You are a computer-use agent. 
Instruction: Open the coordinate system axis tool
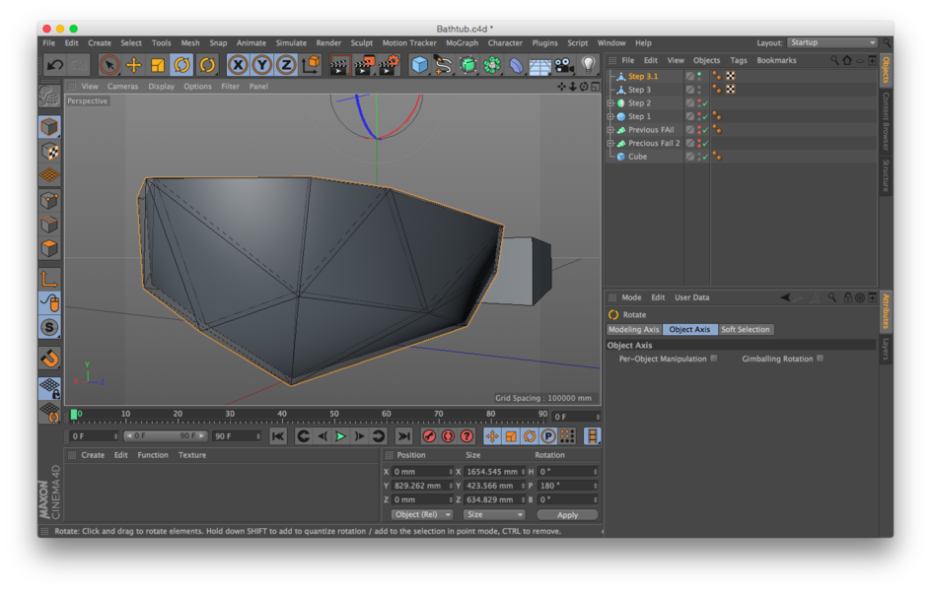pyautogui.click(x=311, y=65)
